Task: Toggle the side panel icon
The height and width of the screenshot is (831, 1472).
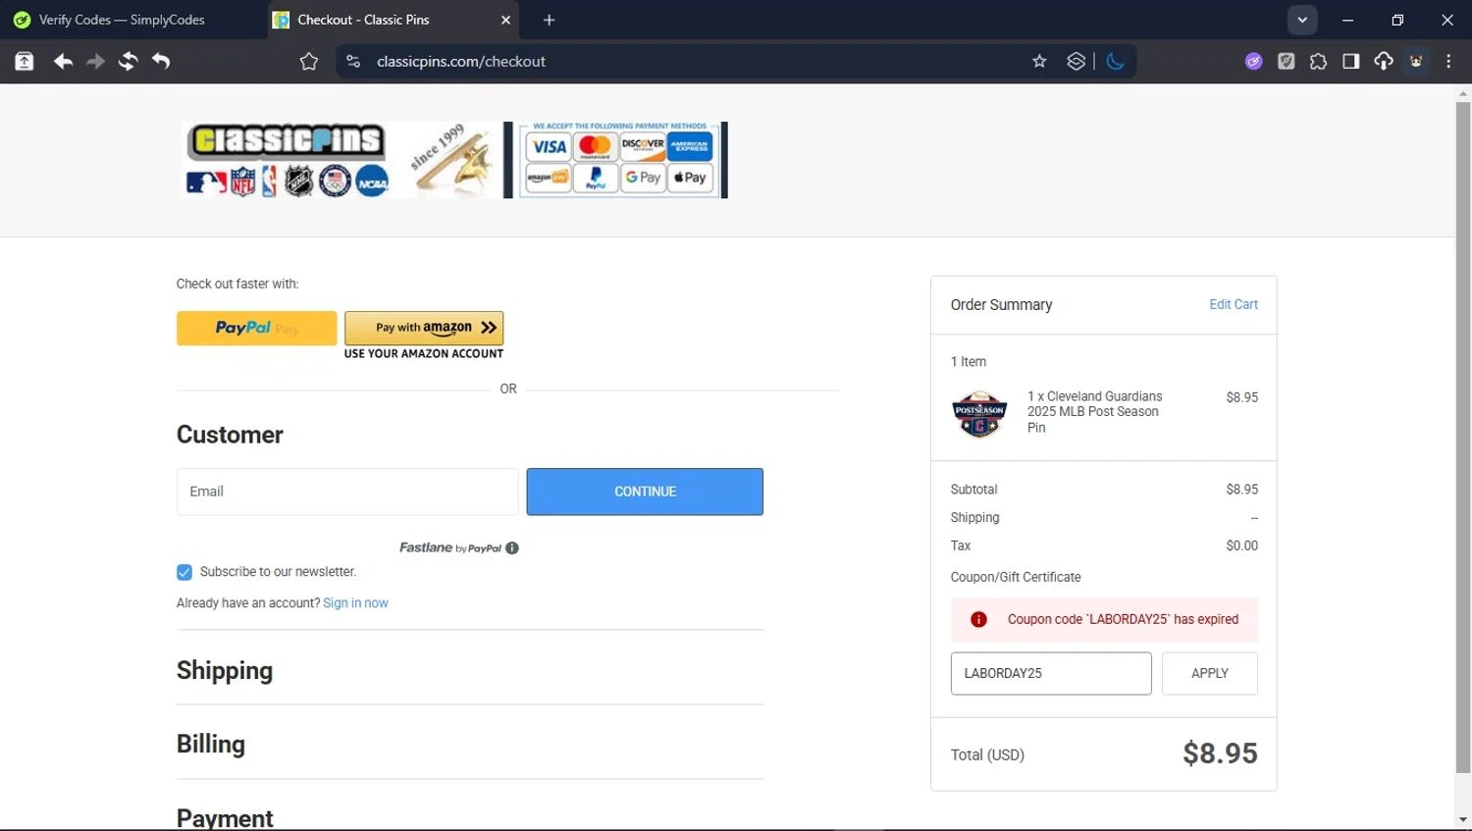Action: point(1351,61)
